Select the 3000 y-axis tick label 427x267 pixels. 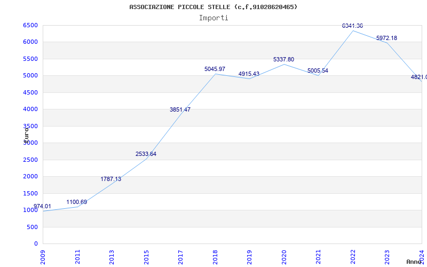click(x=30, y=143)
